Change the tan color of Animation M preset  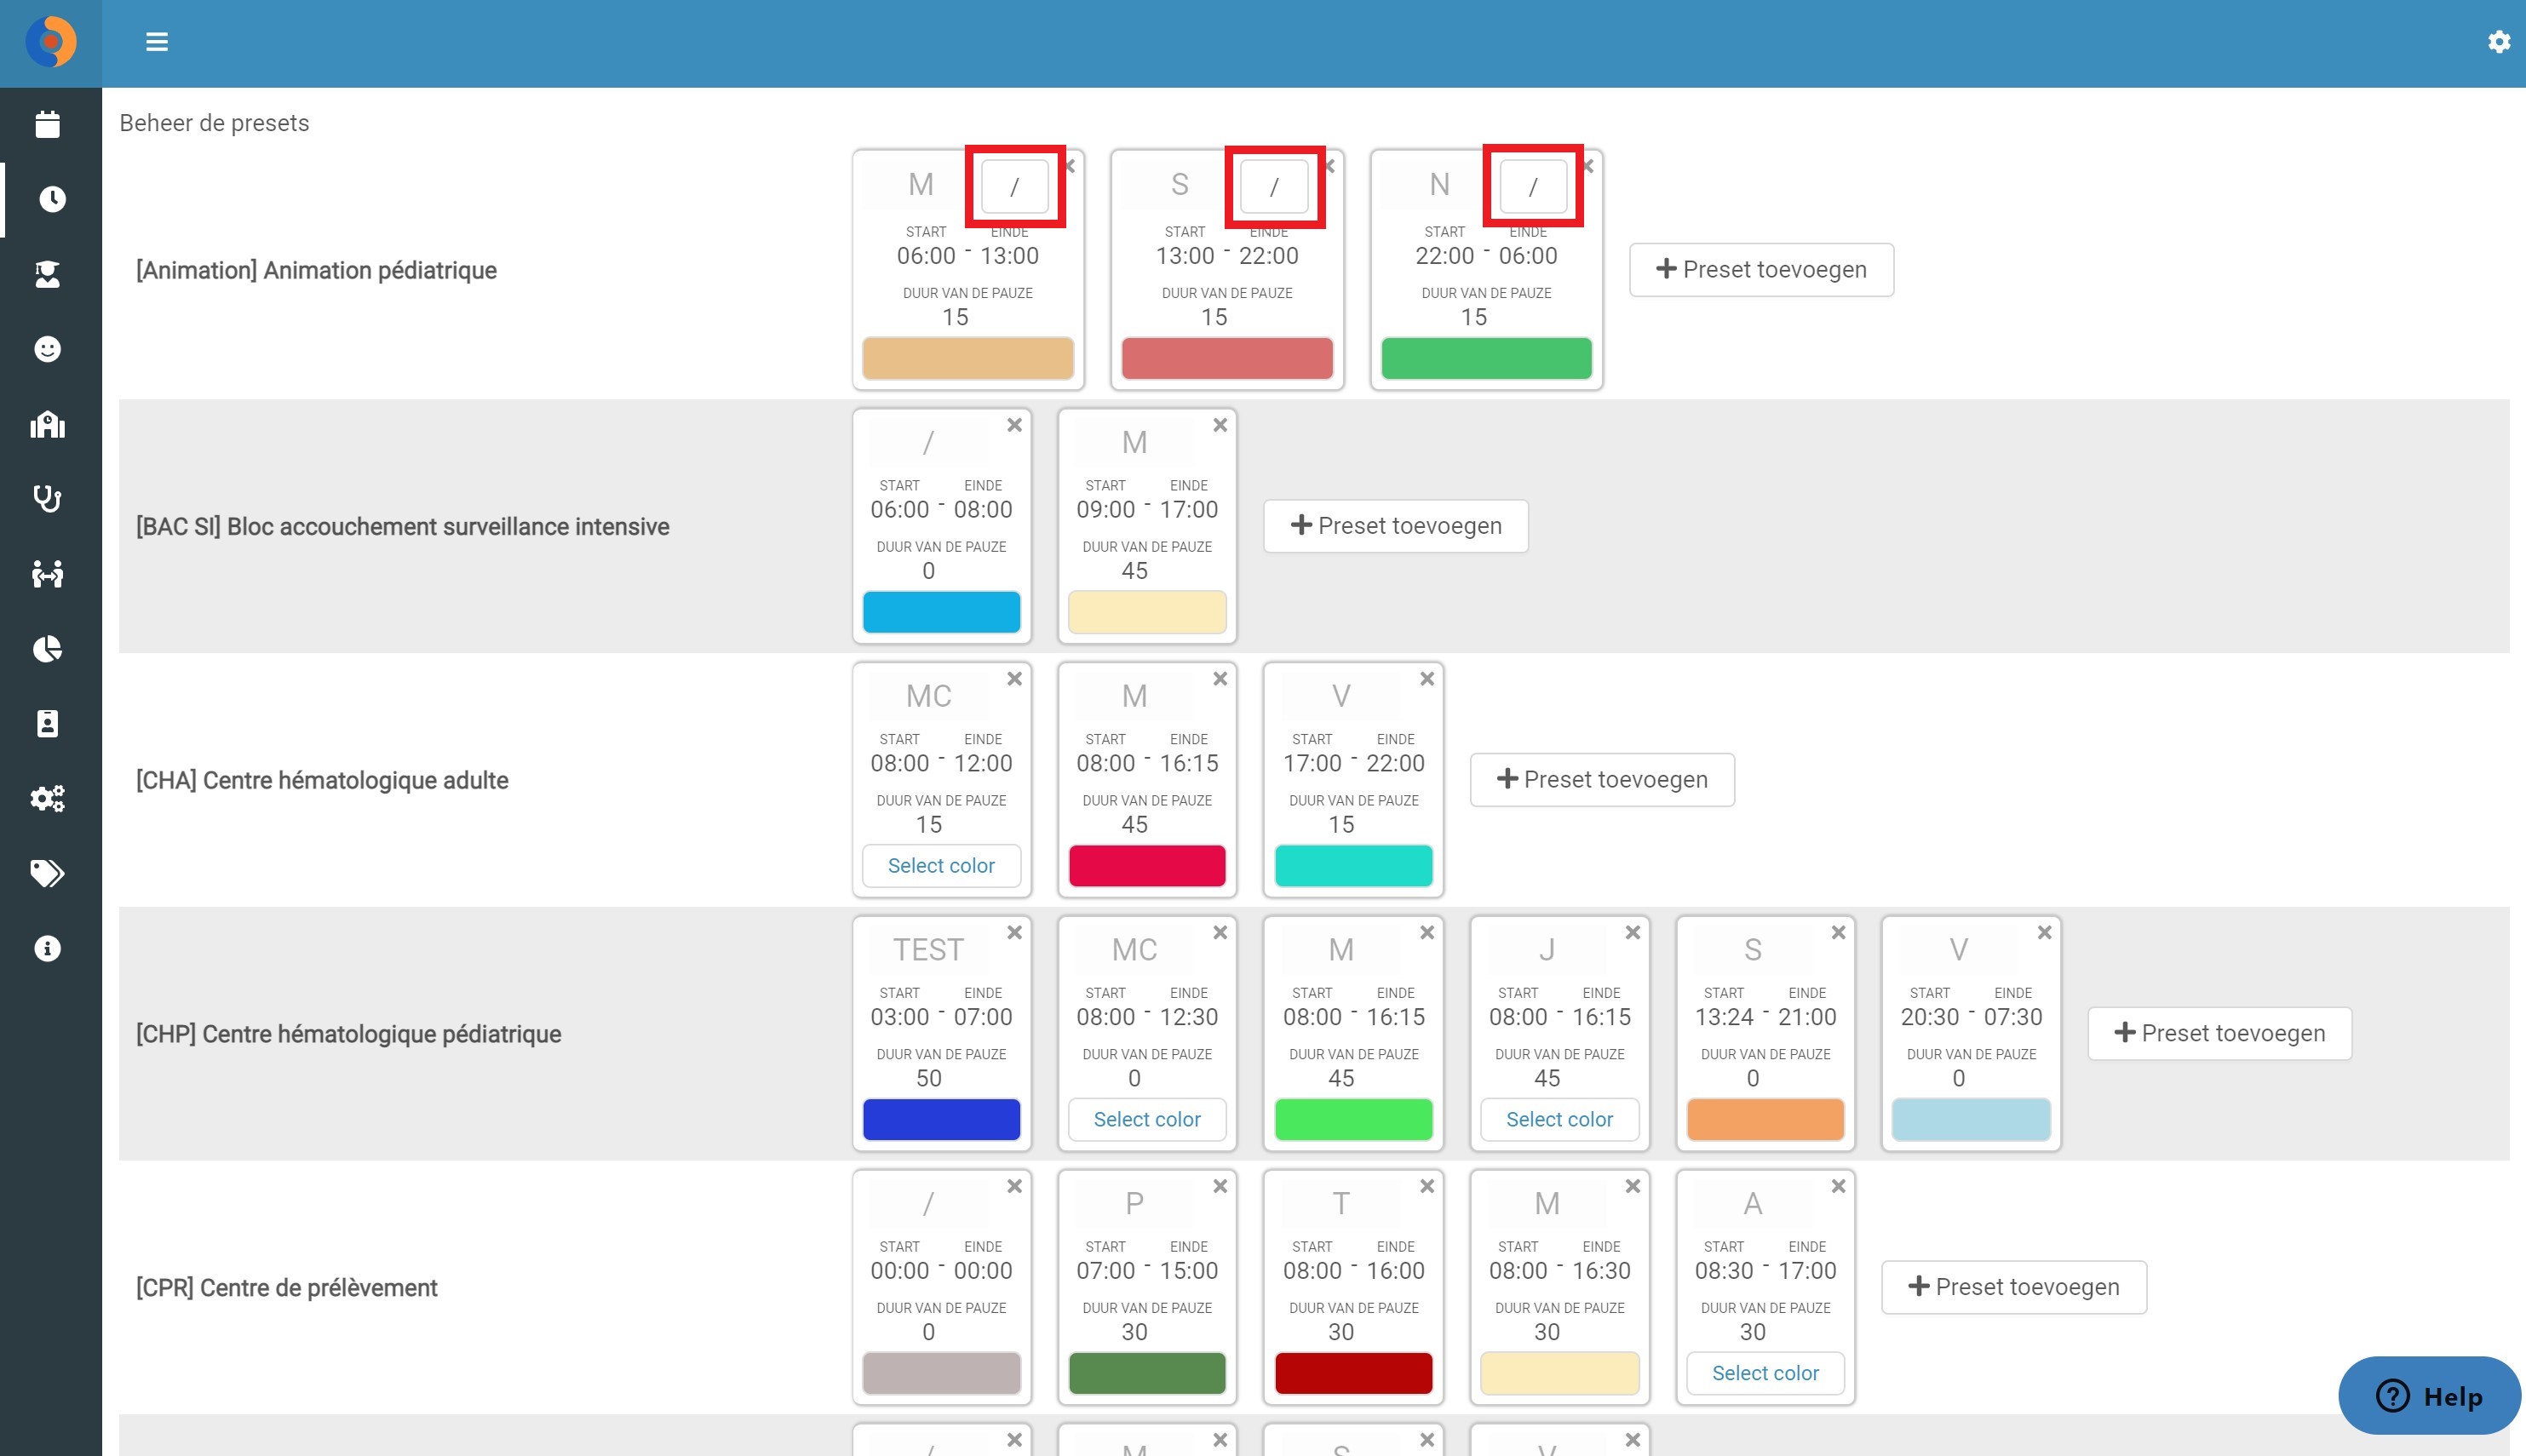pos(967,358)
